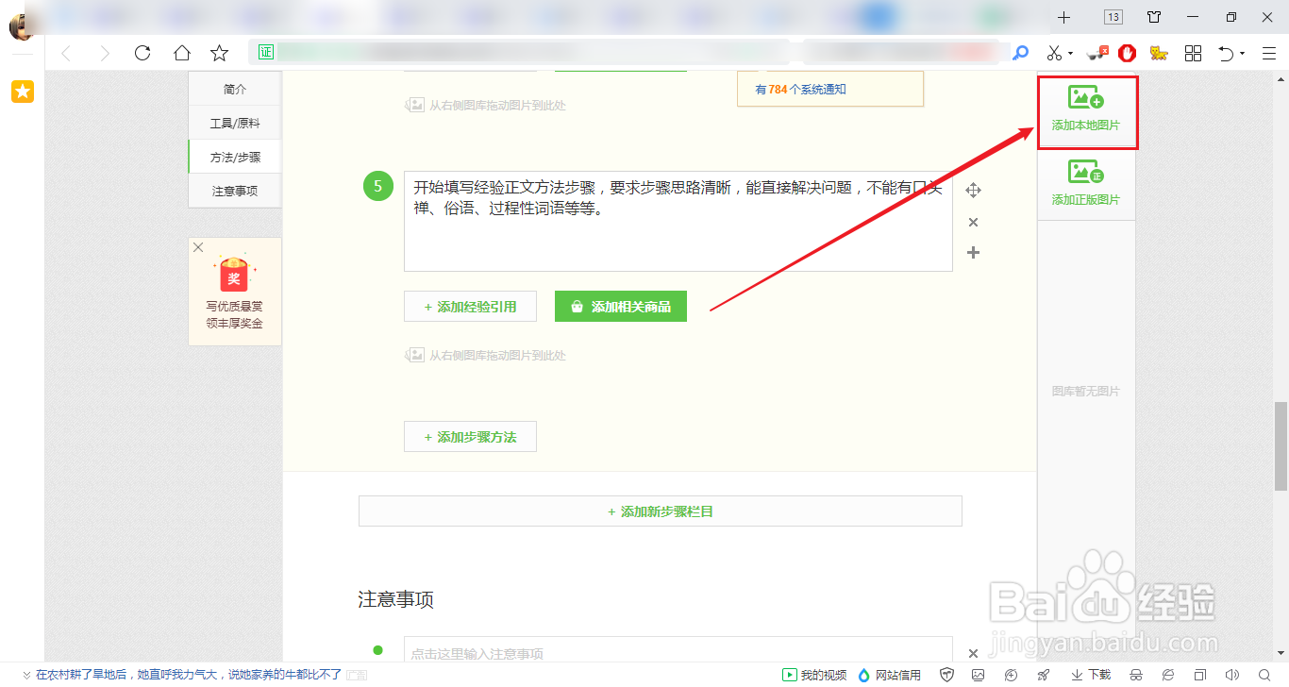Open the browser hamburger menu

coord(1269,54)
